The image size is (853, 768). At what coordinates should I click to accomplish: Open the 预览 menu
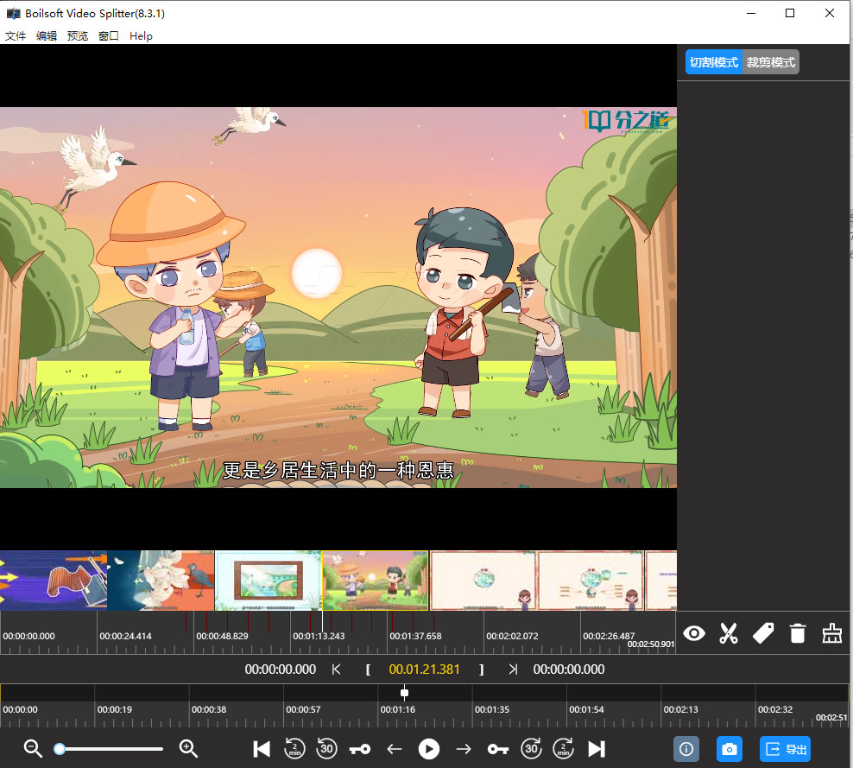[78, 36]
